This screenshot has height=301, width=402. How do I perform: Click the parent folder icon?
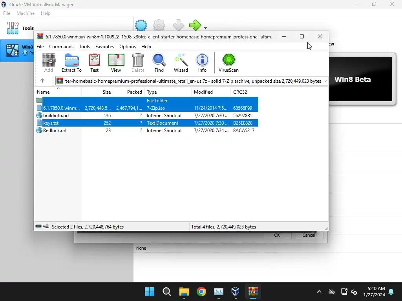[x=39, y=100]
